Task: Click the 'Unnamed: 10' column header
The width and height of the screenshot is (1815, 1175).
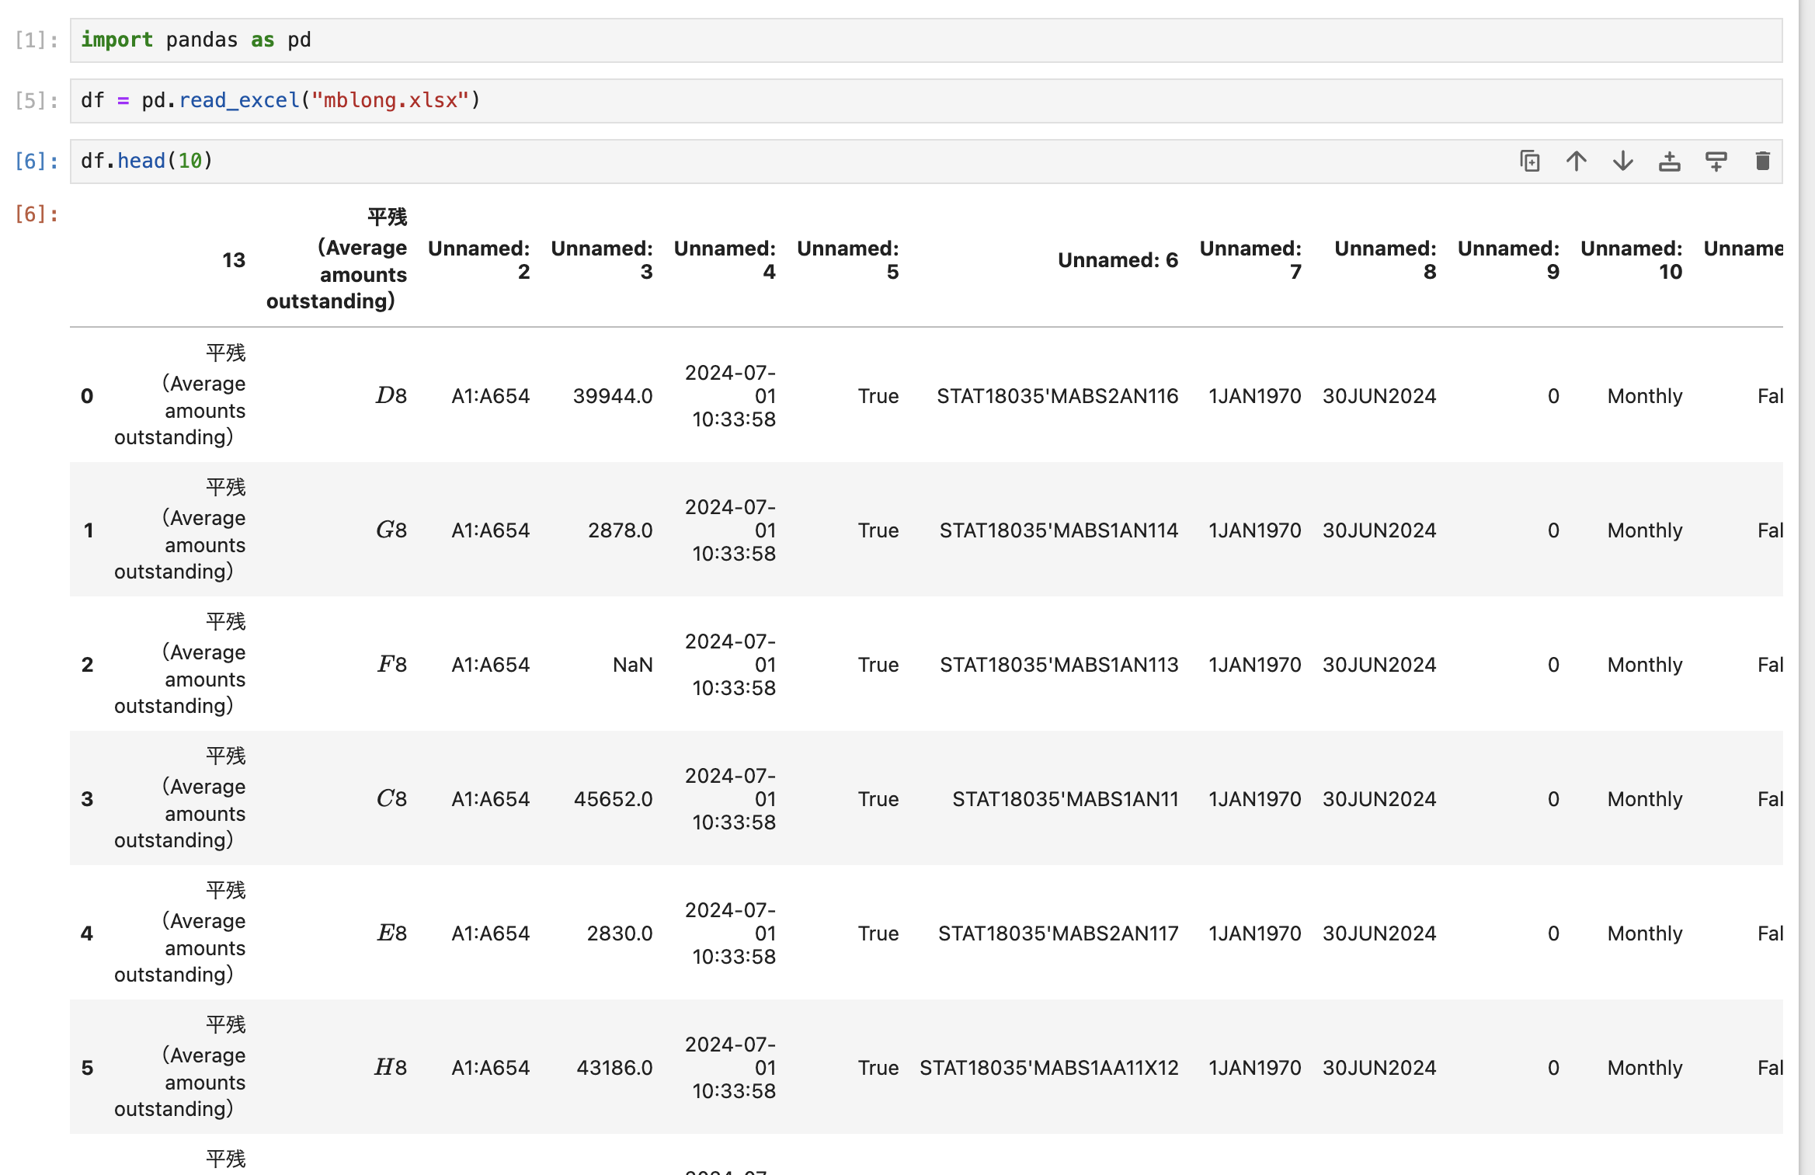Action: click(x=1631, y=260)
